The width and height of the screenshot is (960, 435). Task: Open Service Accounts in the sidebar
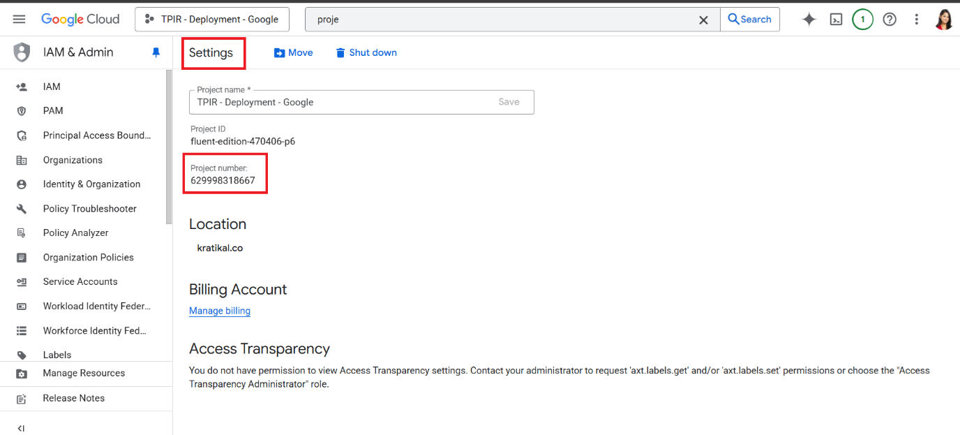pos(84,282)
